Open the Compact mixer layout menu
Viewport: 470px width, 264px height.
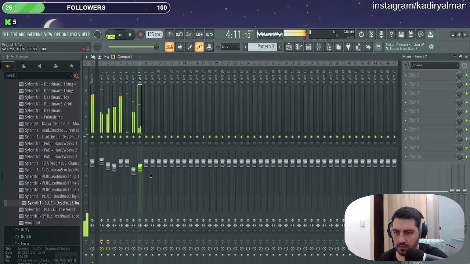tap(124, 56)
